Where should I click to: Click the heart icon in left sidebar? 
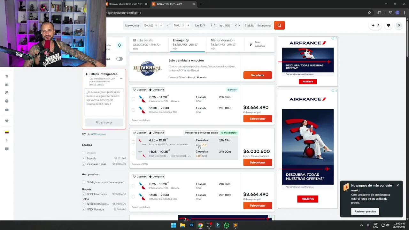pyautogui.click(x=7, y=121)
